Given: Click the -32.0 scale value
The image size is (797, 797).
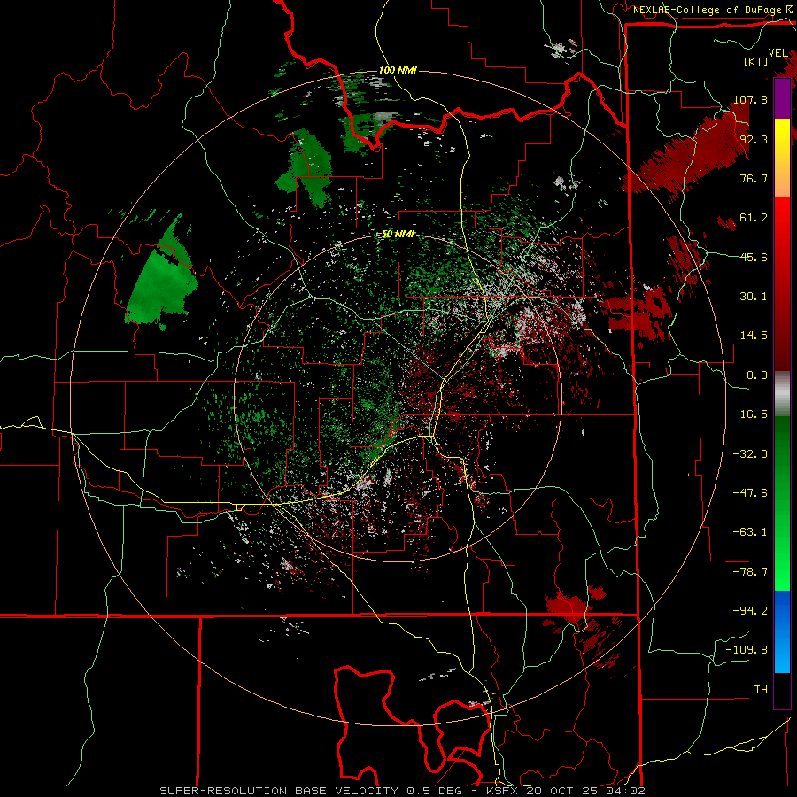Looking at the screenshot, I should (x=750, y=454).
